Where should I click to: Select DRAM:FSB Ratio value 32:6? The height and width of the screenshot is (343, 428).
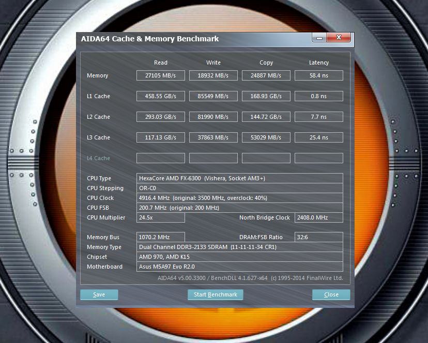[319, 237]
